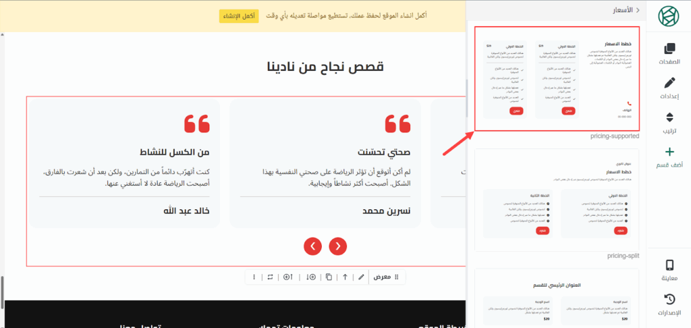Click the swap/replace icon in section toolbar
691x328 pixels.
270,277
